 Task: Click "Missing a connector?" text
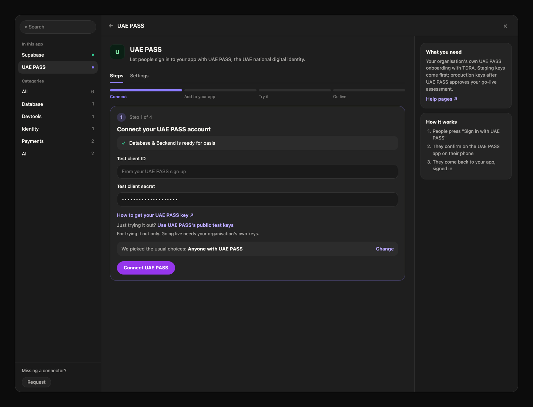click(44, 371)
